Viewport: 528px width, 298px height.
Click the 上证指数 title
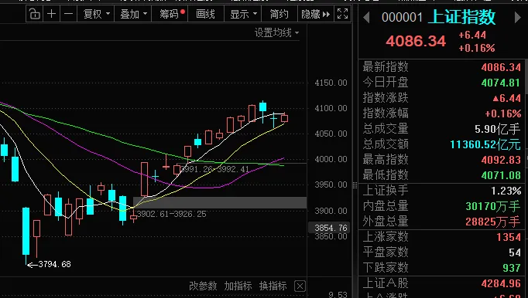(x=461, y=17)
